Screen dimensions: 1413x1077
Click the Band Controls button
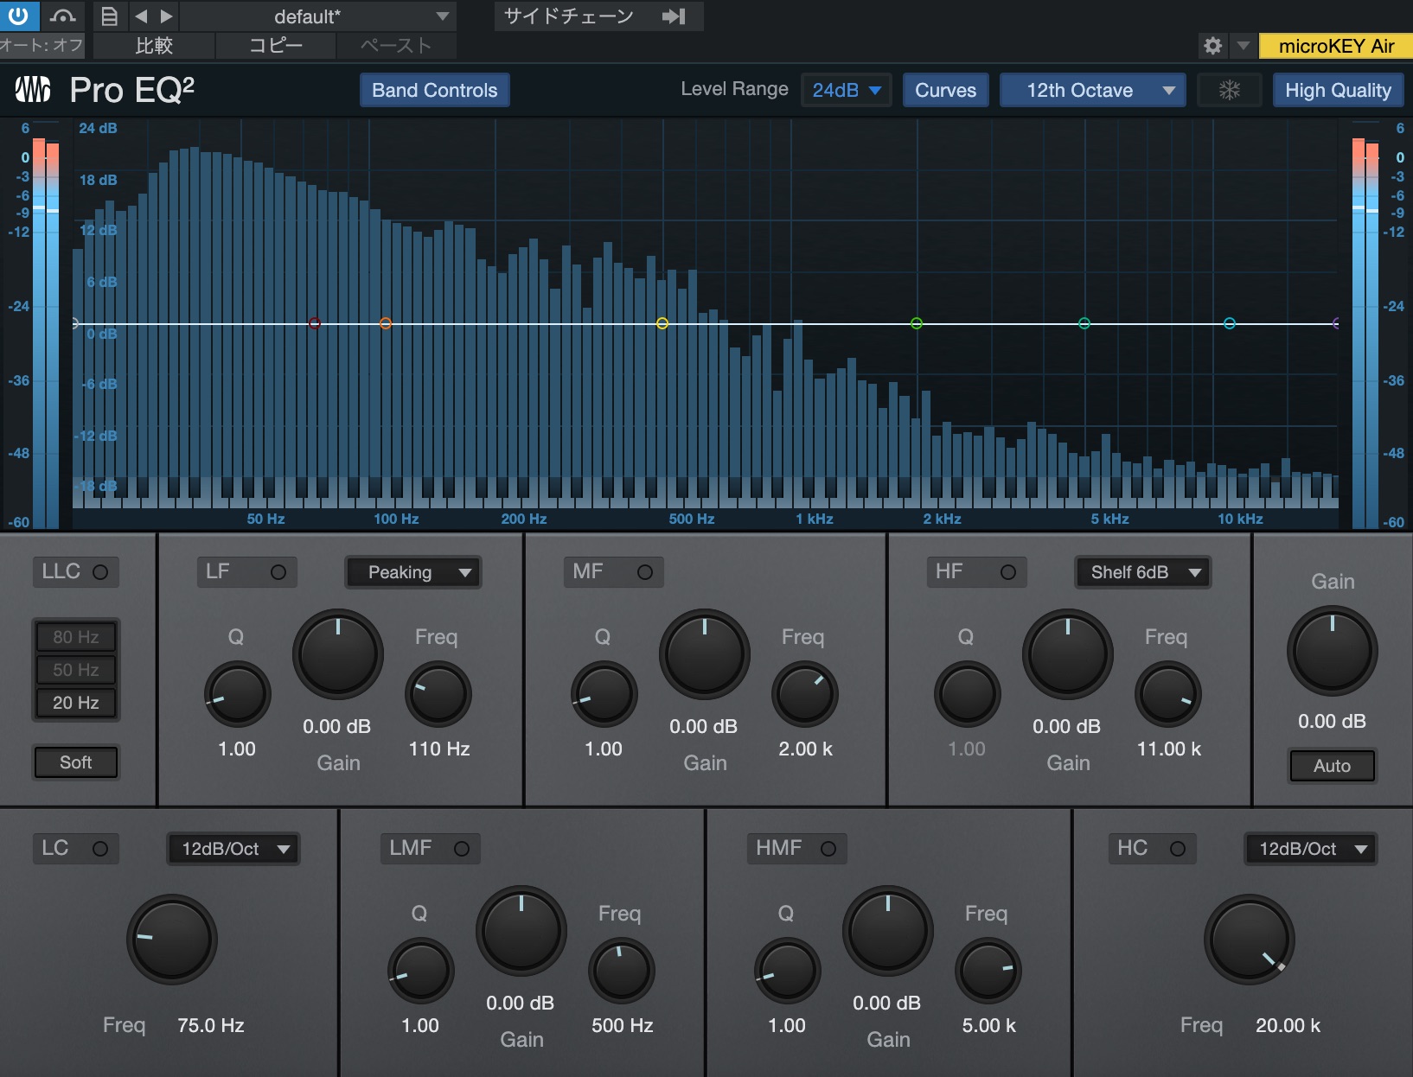pos(435,90)
